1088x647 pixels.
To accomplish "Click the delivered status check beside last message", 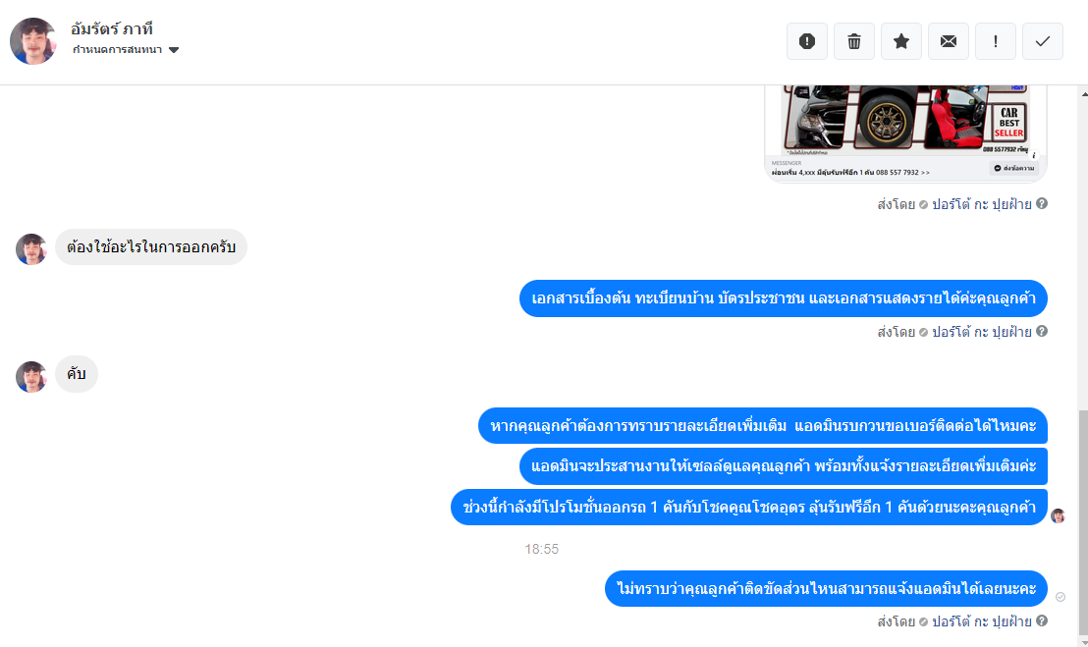I will (x=1061, y=597).
